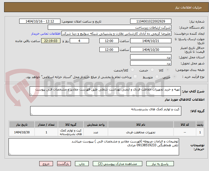
Task: Click the نام کالا column header
Action: [141, 125]
